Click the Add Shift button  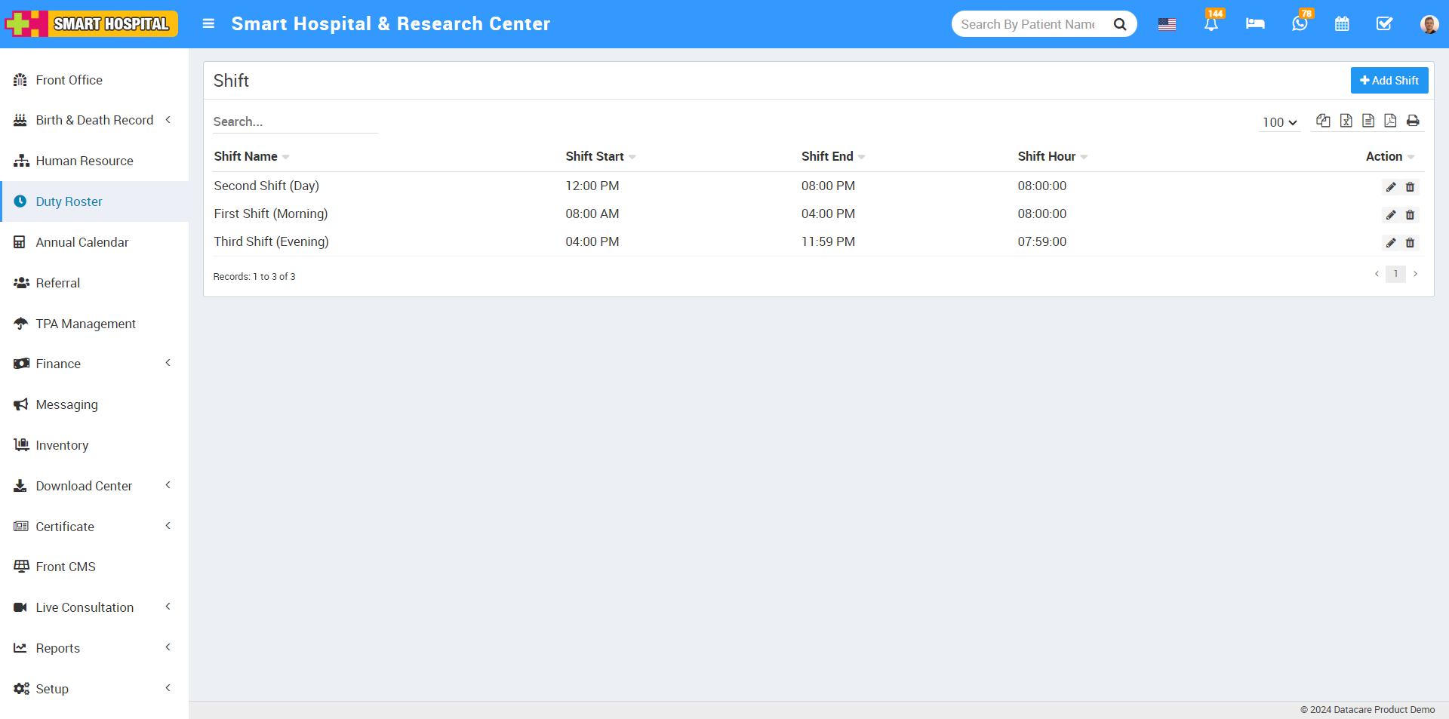[1389, 80]
